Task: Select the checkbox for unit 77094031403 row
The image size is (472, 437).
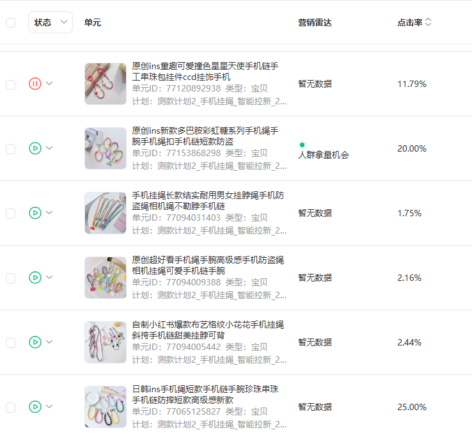Action: (x=10, y=213)
